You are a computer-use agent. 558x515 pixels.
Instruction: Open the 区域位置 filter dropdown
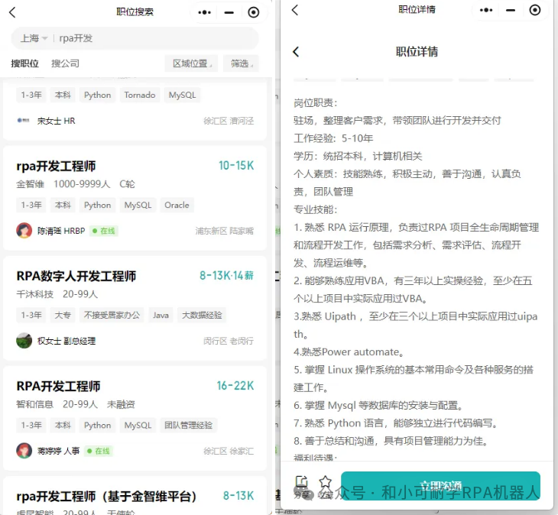tap(190, 63)
